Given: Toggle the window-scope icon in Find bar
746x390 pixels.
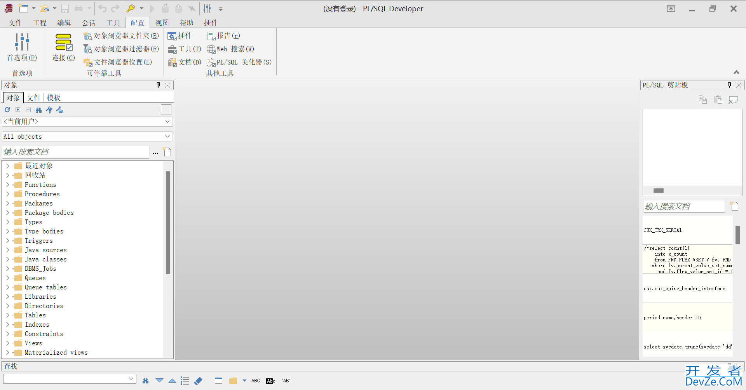Looking at the screenshot, I should click(x=218, y=381).
